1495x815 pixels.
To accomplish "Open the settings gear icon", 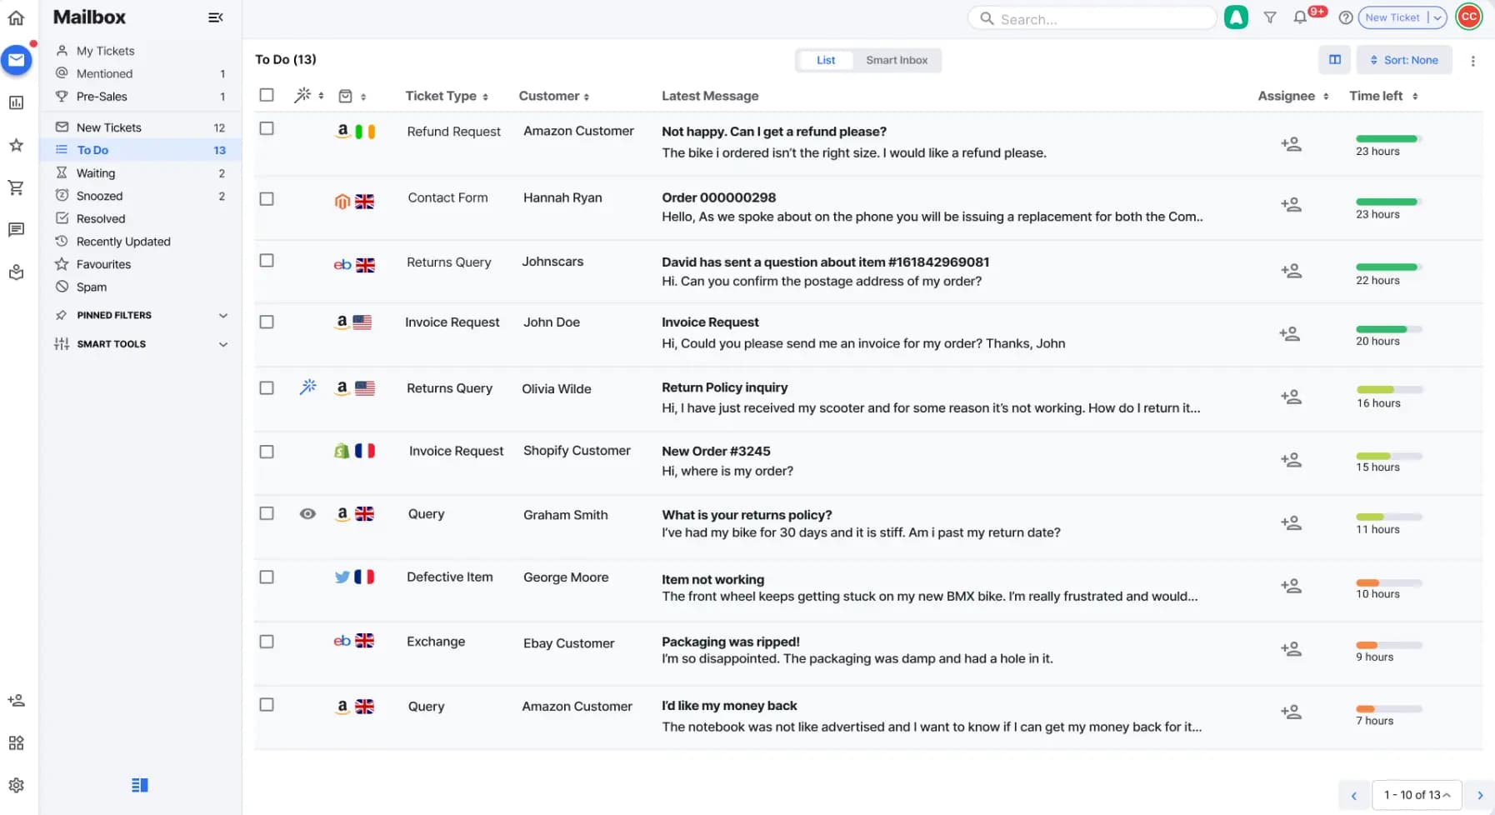I will (x=16, y=785).
